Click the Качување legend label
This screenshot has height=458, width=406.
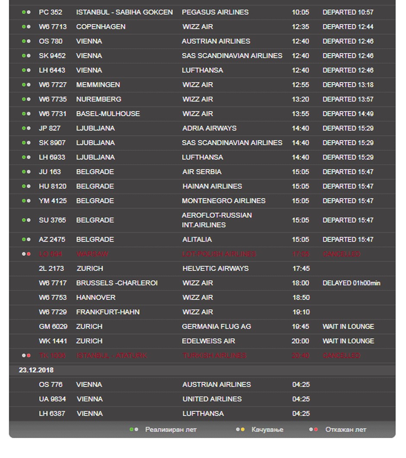[267, 429]
